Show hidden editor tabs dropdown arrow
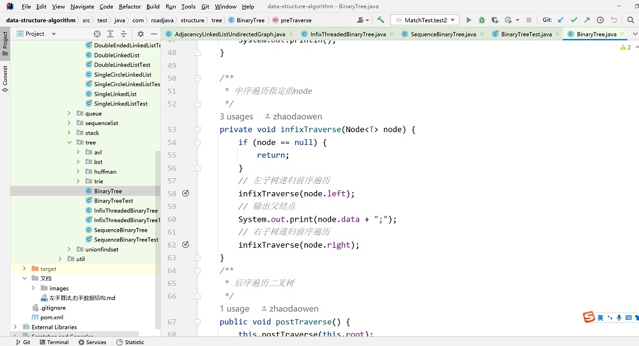 click(x=635, y=34)
